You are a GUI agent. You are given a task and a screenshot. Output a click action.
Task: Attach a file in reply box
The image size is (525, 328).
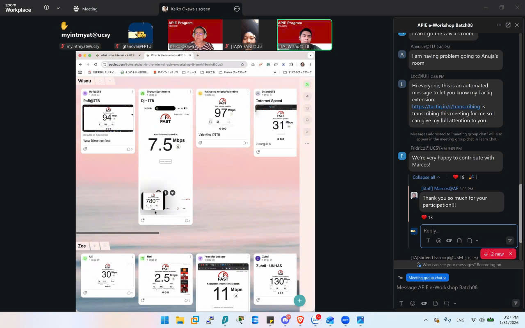459,241
